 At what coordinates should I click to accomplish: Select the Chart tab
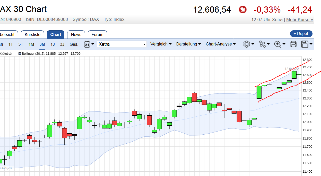pyautogui.click(x=56, y=34)
